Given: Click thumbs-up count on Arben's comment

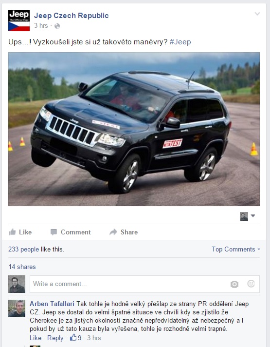Looking at the screenshot, I should [x=76, y=338].
